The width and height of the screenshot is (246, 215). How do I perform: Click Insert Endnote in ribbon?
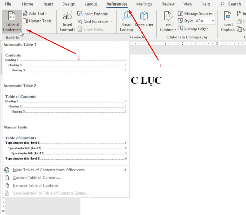[x=93, y=14]
